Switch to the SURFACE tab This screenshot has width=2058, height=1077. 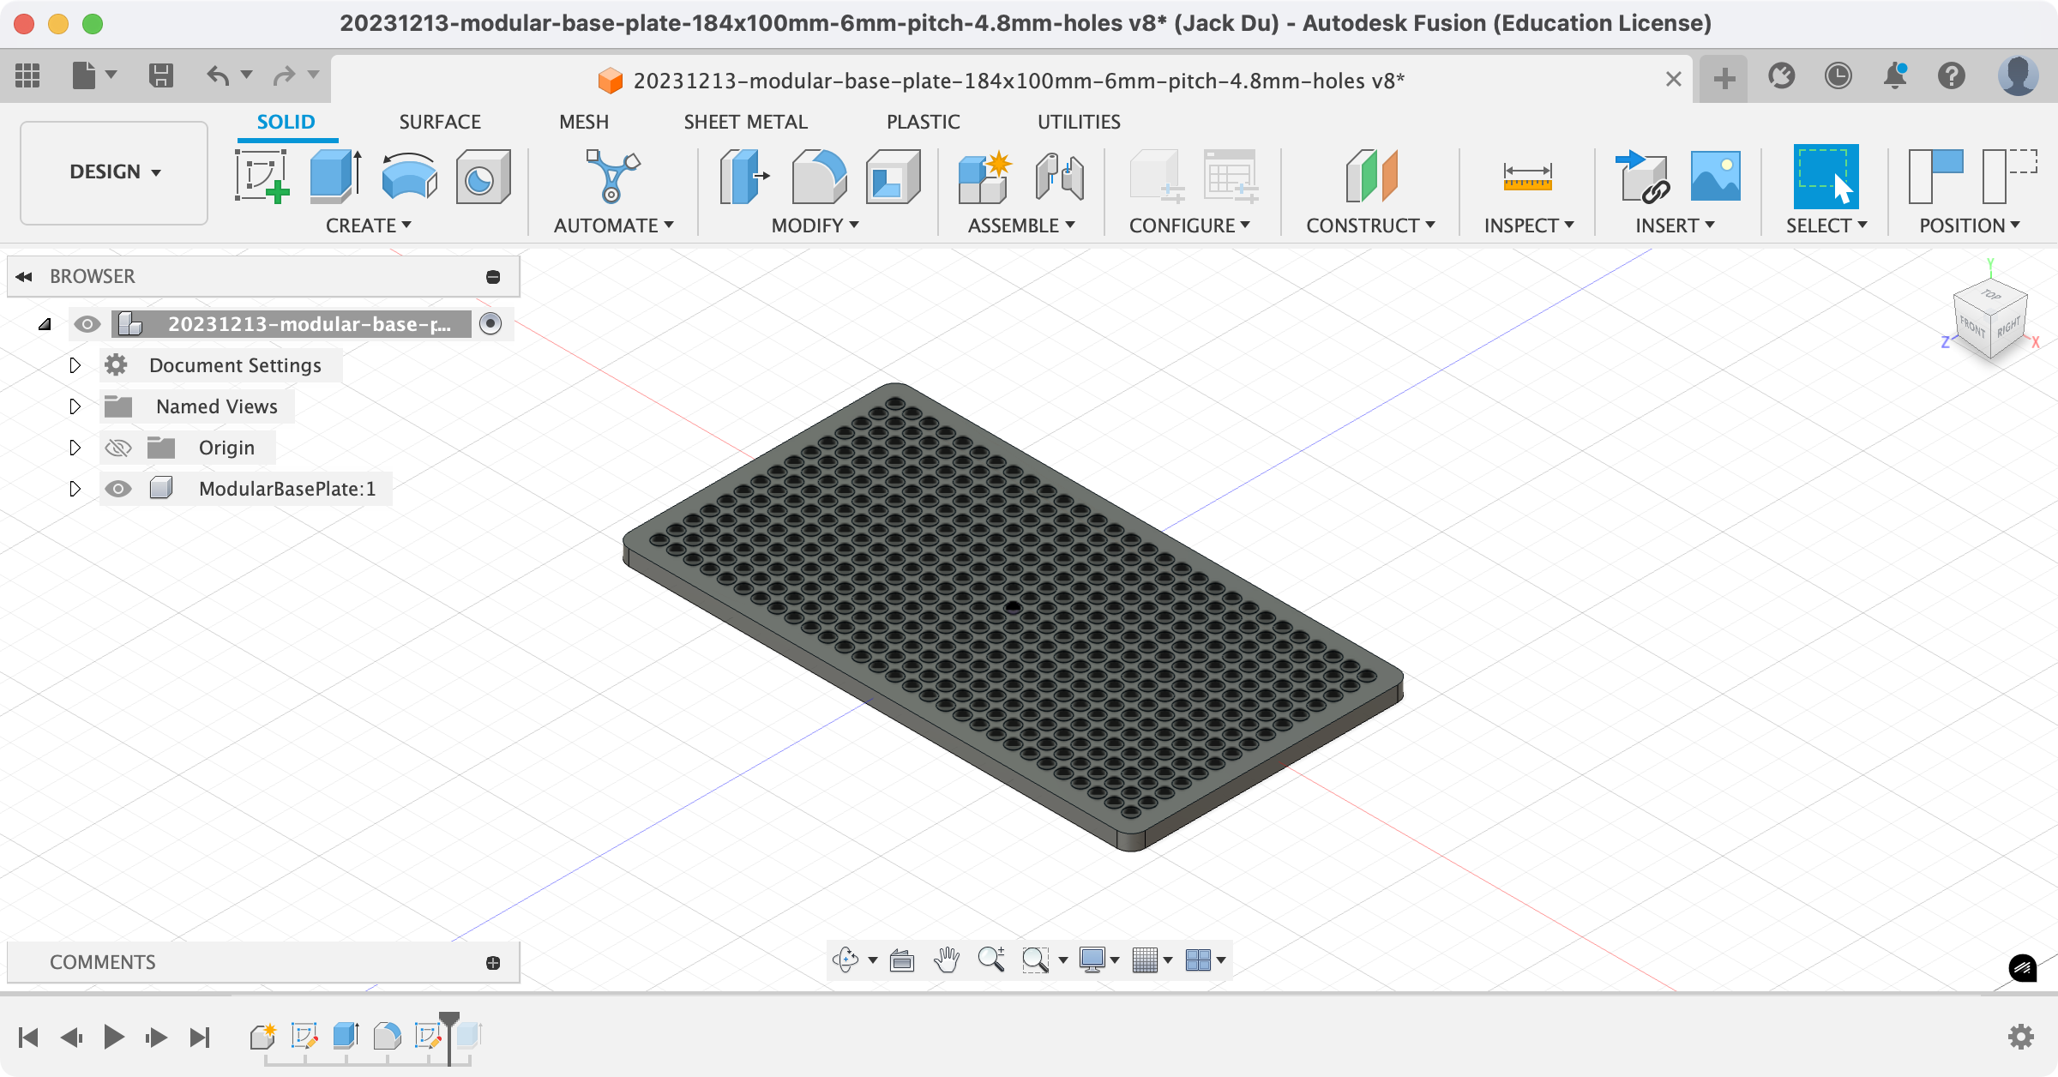click(x=440, y=122)
